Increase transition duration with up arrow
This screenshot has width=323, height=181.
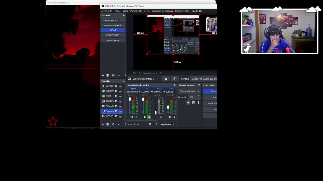tap(198, 96)
